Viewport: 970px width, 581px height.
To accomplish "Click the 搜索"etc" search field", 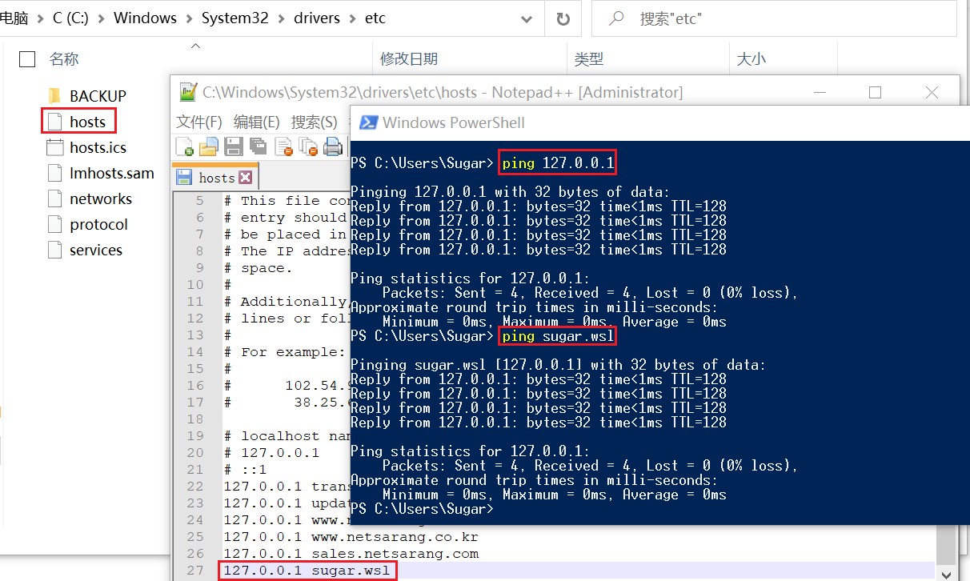I will (x=774, y=18).
